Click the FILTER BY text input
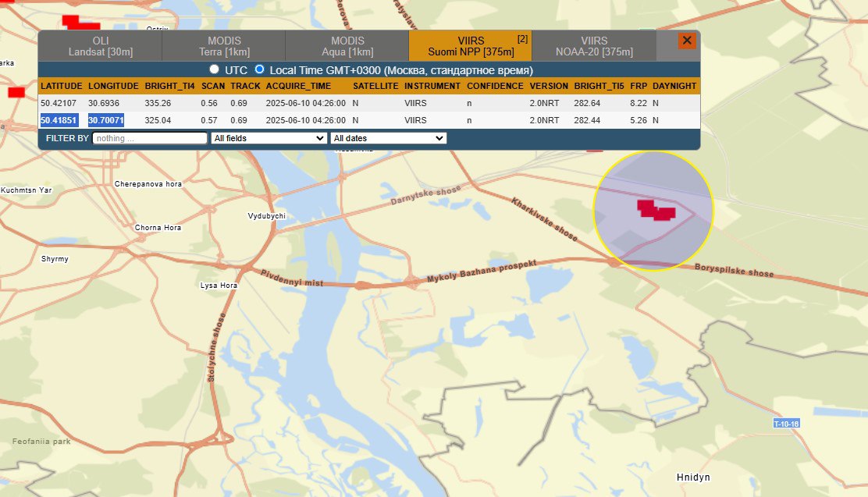Screen dimensions: 868x497 (149, 138)
